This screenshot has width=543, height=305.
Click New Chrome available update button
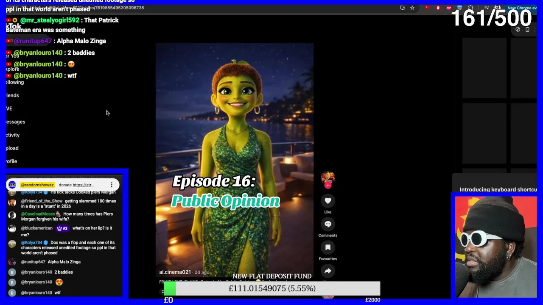(522, 8)
